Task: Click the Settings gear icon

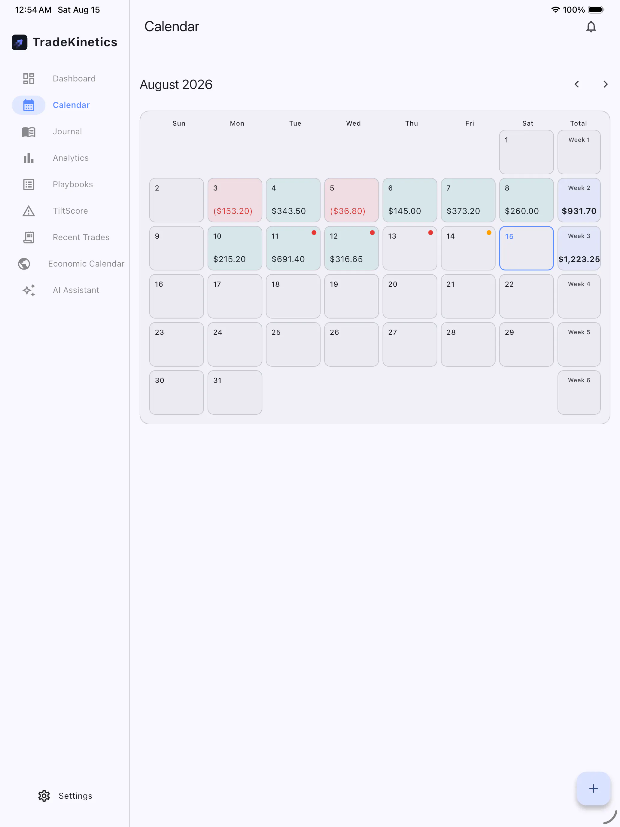Action: click(44, 795)
